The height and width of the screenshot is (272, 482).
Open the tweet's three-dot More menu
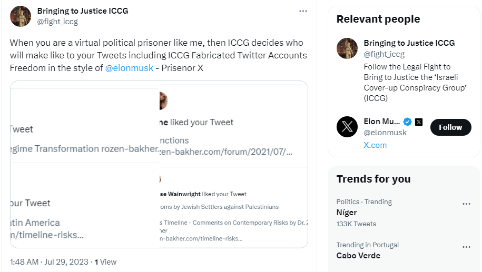click(x=303, y=11)
